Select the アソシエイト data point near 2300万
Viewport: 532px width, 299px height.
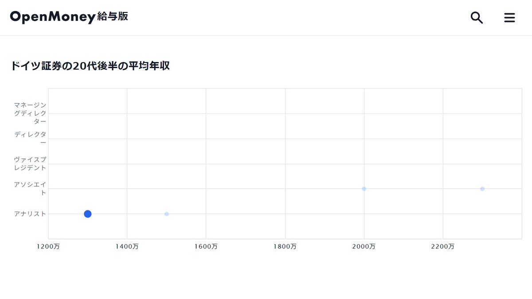(482, 189)
